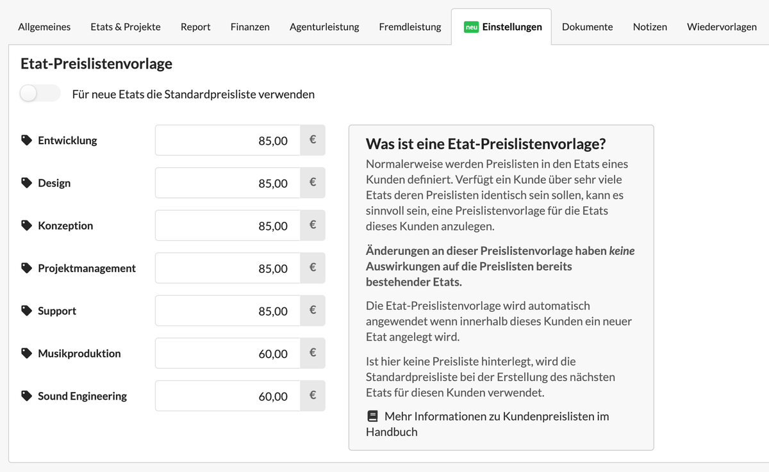Image resolution: width=769 pixels, height=472 pixels.
Task: Click the Projektmanagement price input
Action: point(228,268)
